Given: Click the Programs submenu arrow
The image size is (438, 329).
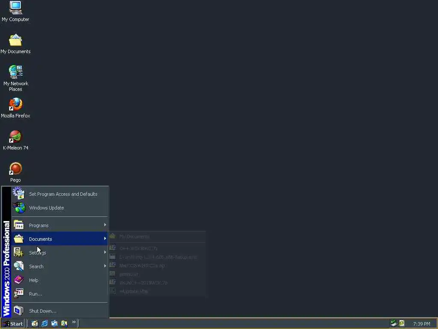Looking at the screenshot, I should point(105,224).
